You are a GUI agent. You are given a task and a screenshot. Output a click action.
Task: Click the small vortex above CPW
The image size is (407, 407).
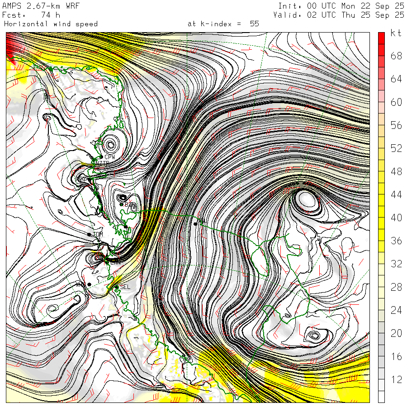tap(109, 145)
